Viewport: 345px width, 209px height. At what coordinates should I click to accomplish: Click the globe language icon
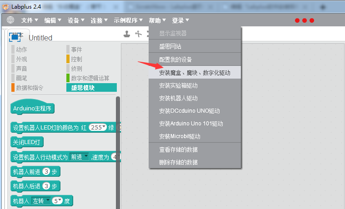click(10, 20)
